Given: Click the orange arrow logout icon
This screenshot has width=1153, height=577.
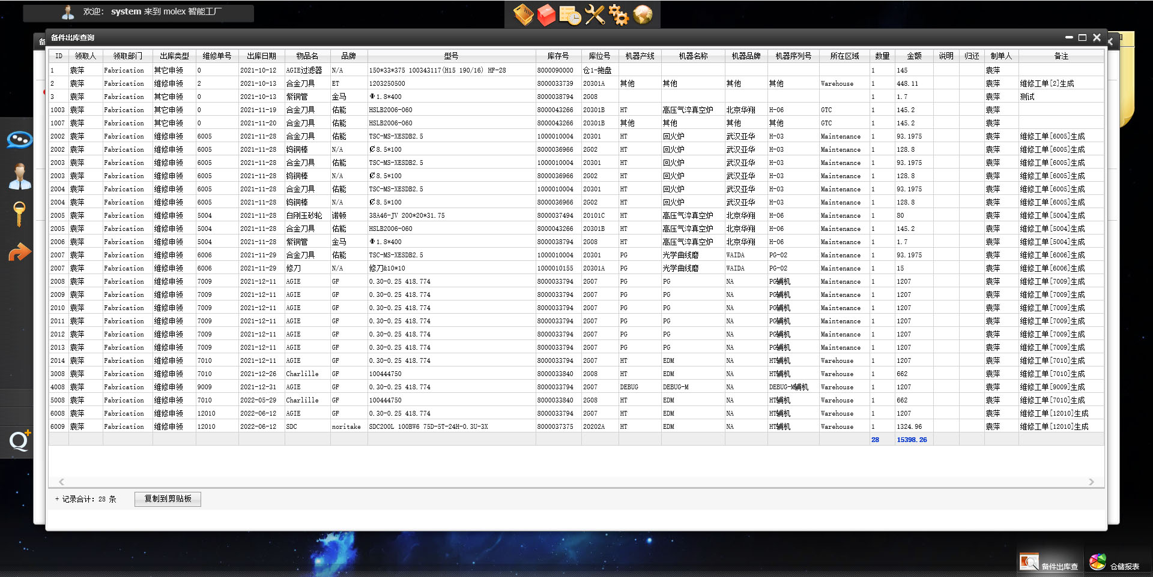Looking at the screenshot, I should tap(19, 252).
